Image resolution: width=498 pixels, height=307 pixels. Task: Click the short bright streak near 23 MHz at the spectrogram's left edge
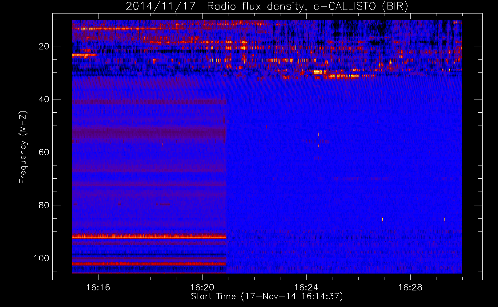click(84, 56)
